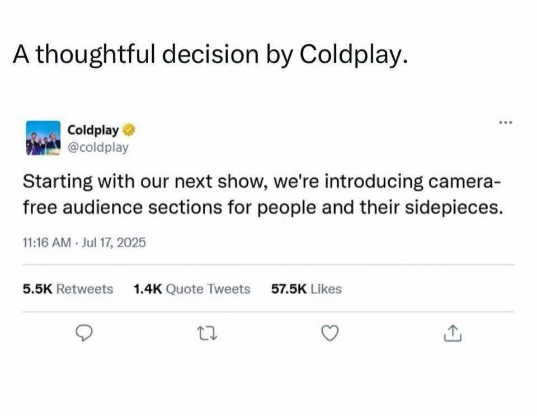Select the Coldplay display name
Screen dimensions: 537x417
click(93, 129)
